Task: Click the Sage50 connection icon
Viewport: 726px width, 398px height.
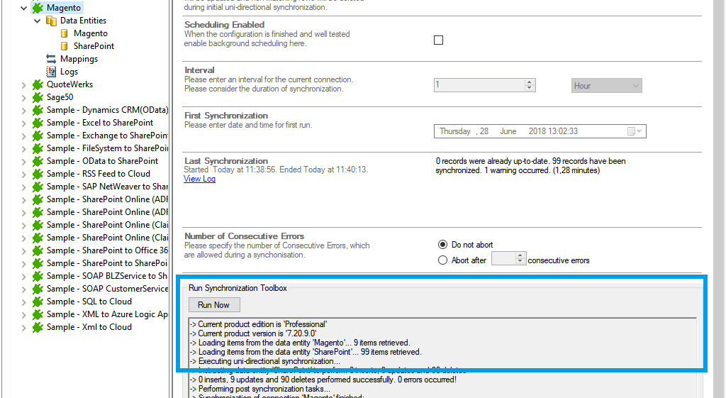Action: [x=38, y=97]
